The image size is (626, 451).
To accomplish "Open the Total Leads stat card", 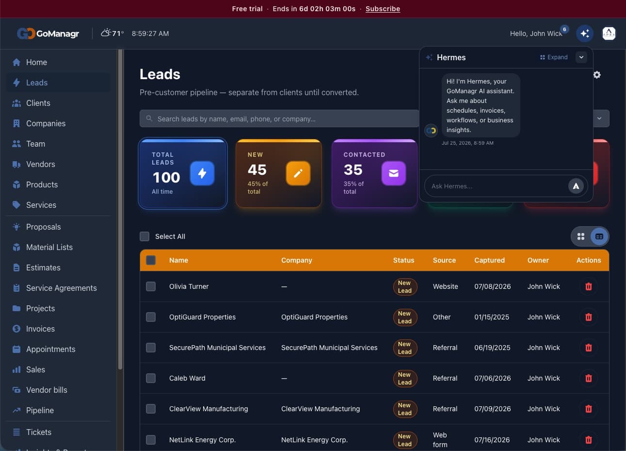I will pyautogui.click(x=183, y=173).
